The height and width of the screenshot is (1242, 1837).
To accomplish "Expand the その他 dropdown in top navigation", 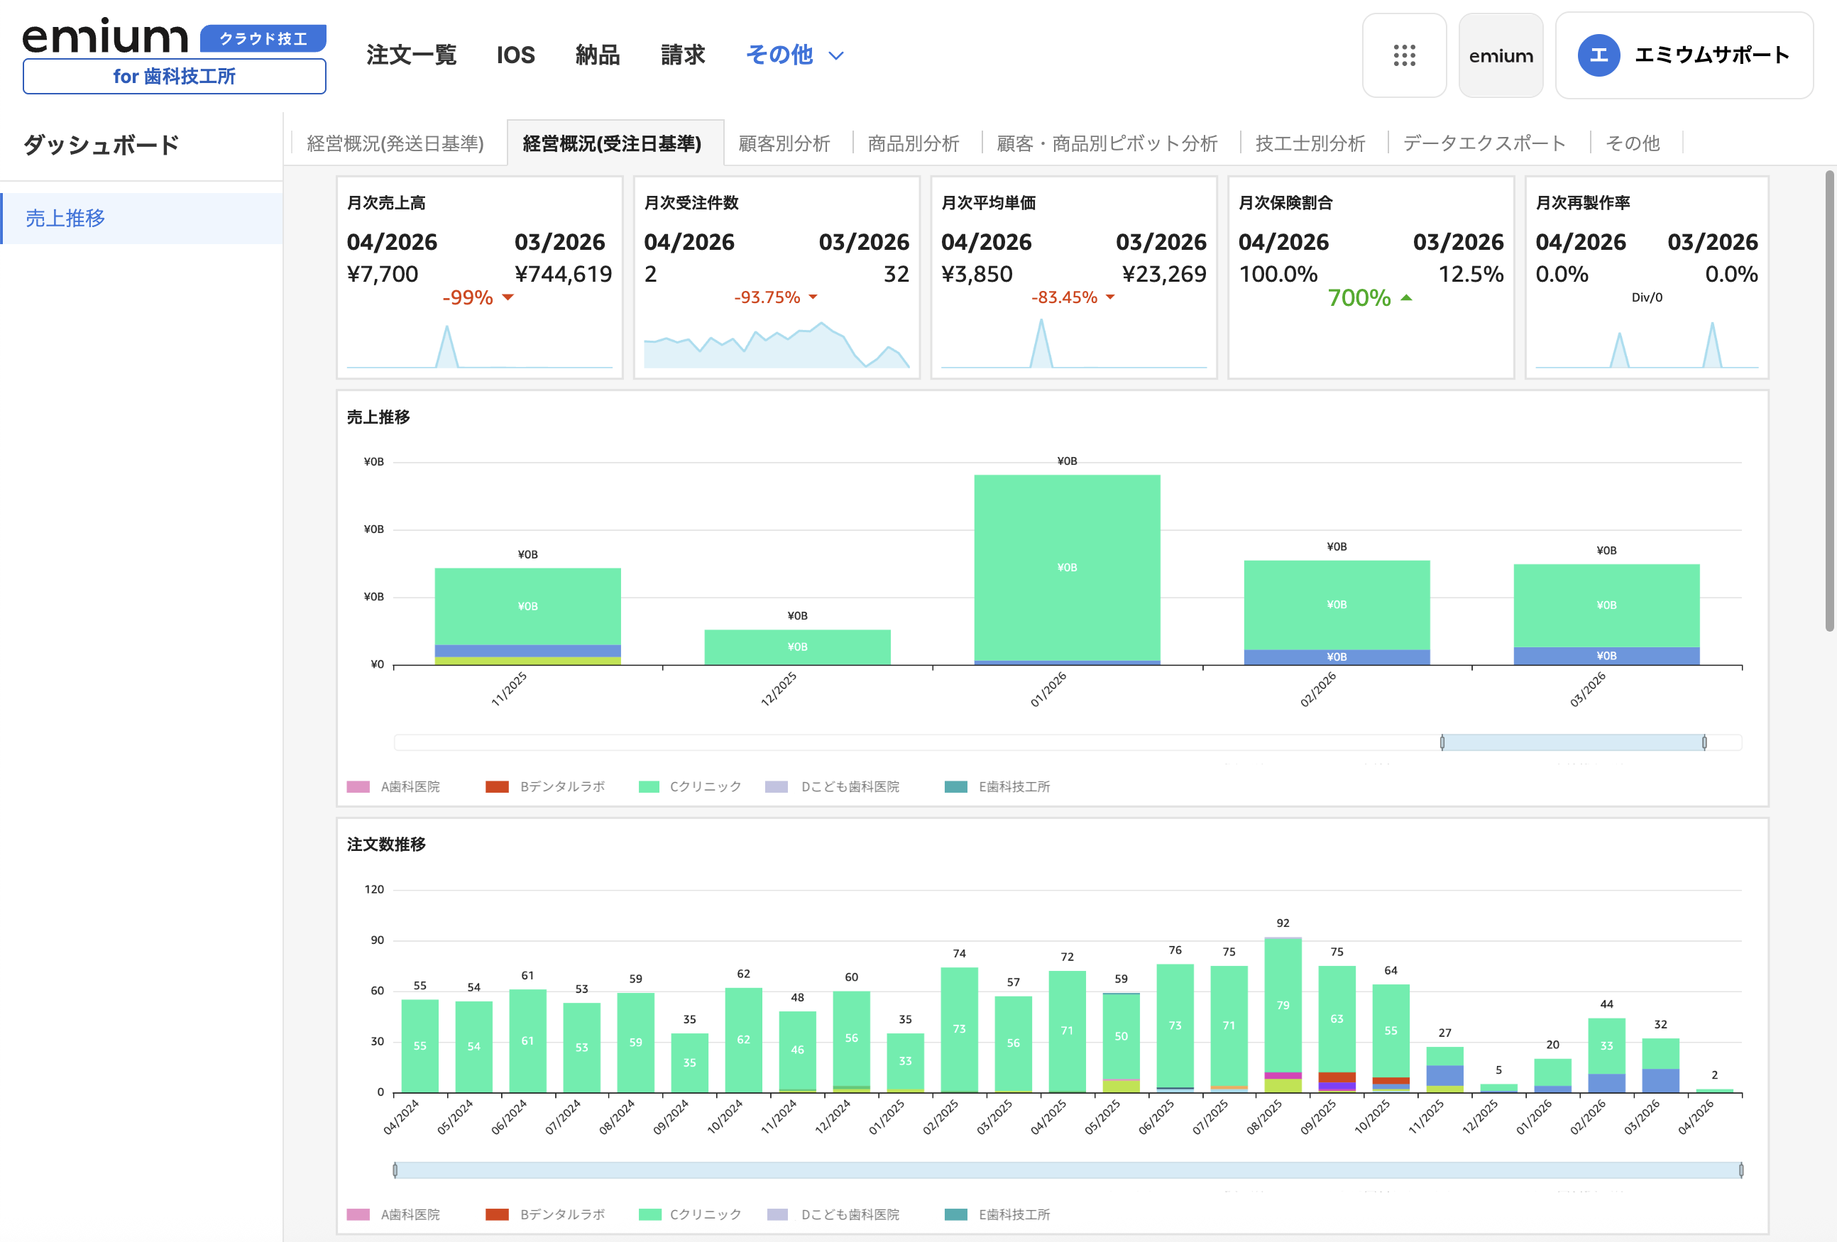I will coord(779,55).
